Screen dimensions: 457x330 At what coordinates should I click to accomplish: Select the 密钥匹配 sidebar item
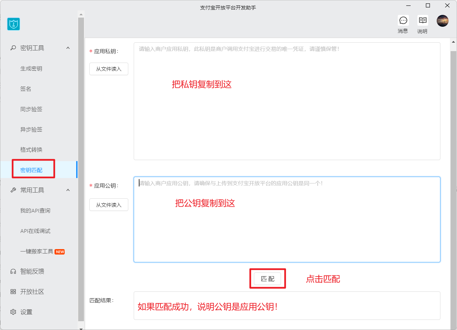click(39, 170)
